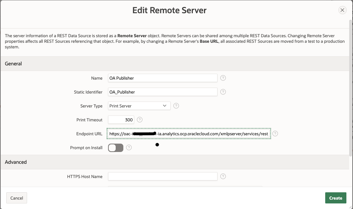Focus the Print Timeout value field
353x209 pixels.
(x=121, y=120)
